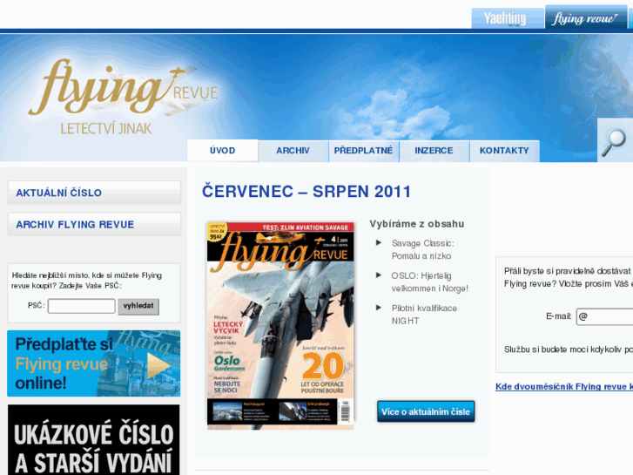Screen dimensions: 633x475
Task: Open the ÚVOD menu tab
Action: pos(222,151)
